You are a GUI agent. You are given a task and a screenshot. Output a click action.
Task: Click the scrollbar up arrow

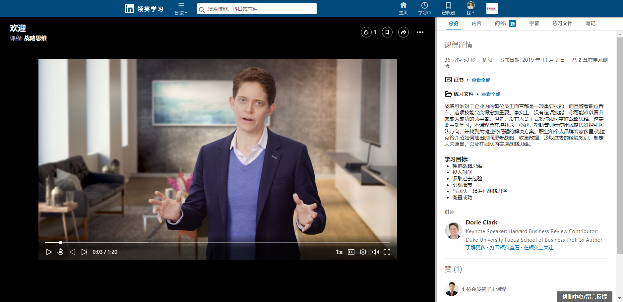point(620,34)
